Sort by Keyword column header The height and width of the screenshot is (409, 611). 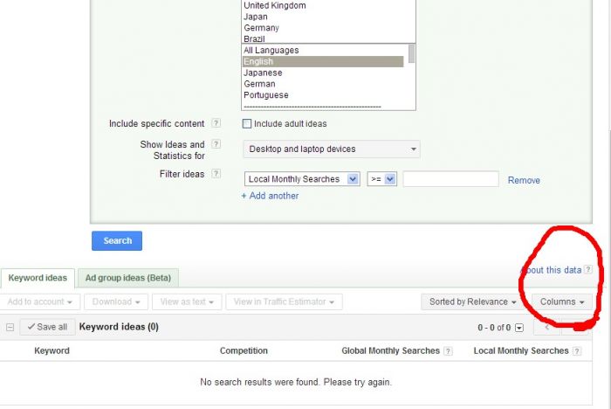pyautogui.click(x=51, y=350)
